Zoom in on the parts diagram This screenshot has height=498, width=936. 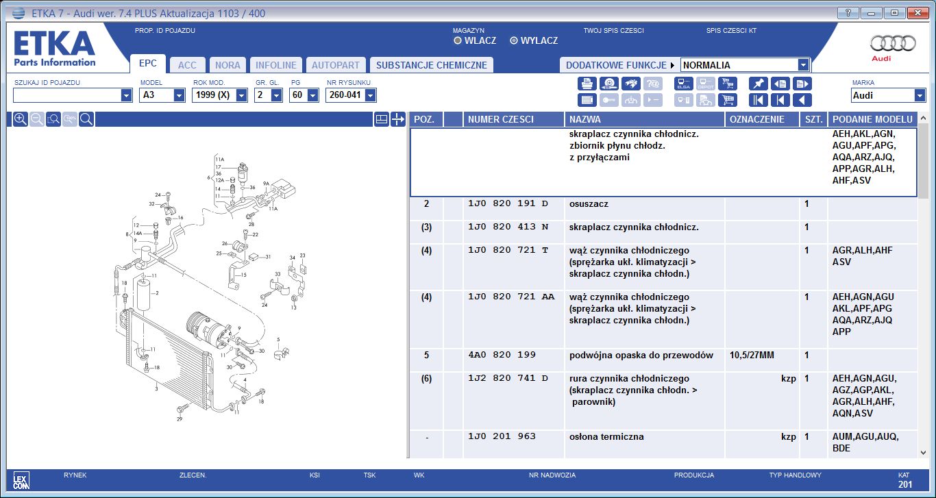(x=21, y=119)
